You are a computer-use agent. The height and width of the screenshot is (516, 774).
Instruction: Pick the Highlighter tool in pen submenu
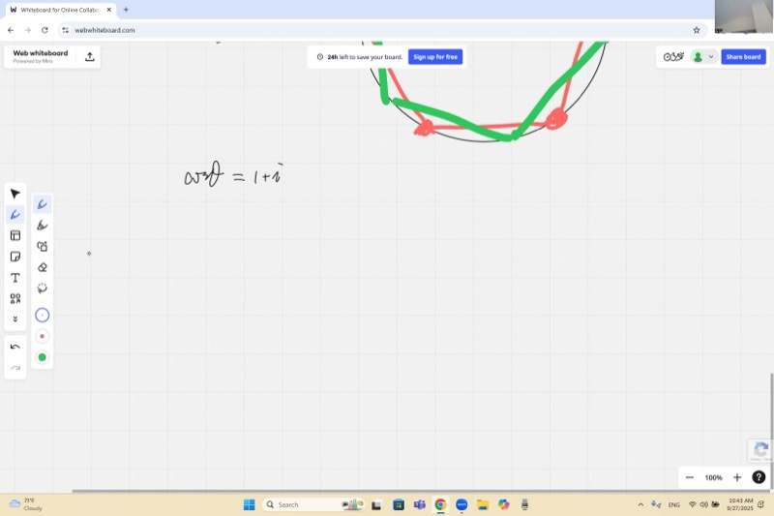[42, 226]
